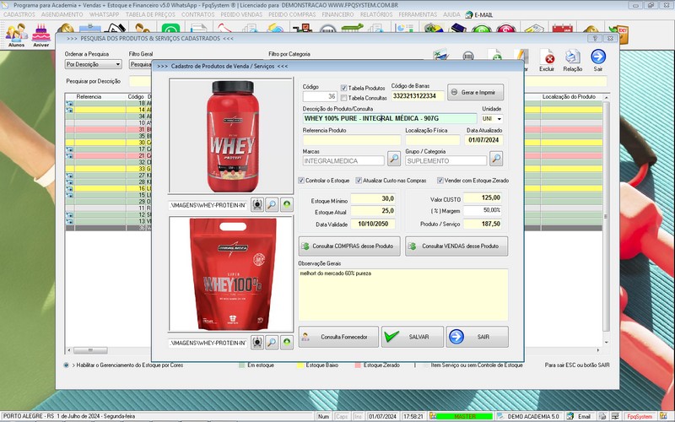Click the help question mark of search window
Screen dimensions: 675x422
click(595, 38)
